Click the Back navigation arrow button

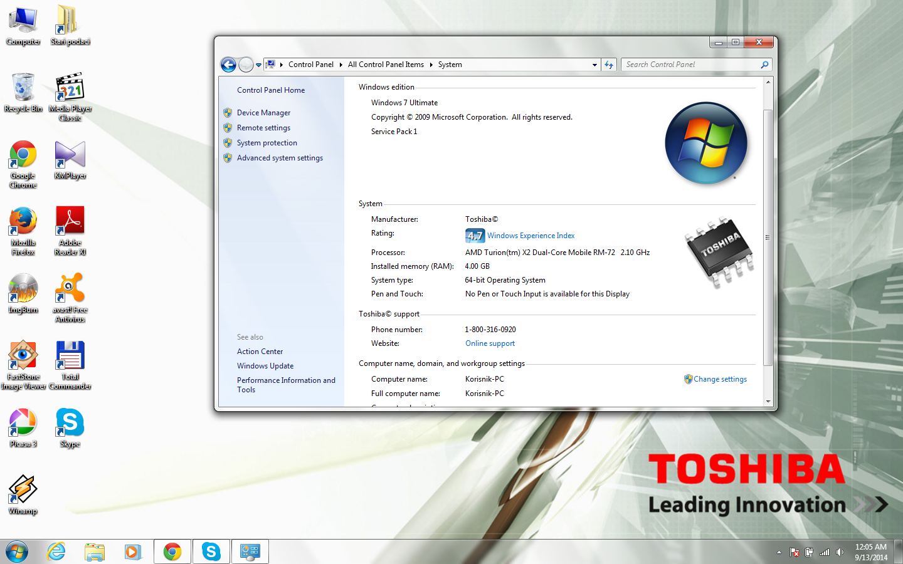(229, 65)
